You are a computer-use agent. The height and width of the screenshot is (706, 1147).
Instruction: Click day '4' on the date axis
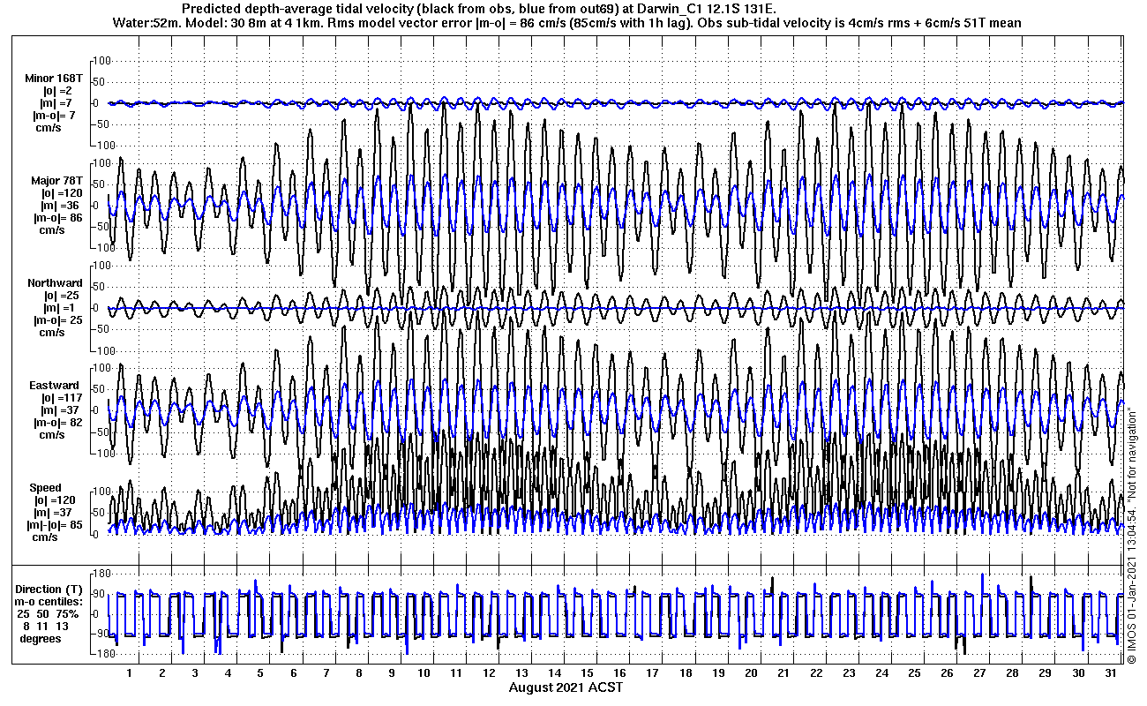point(228,673)
